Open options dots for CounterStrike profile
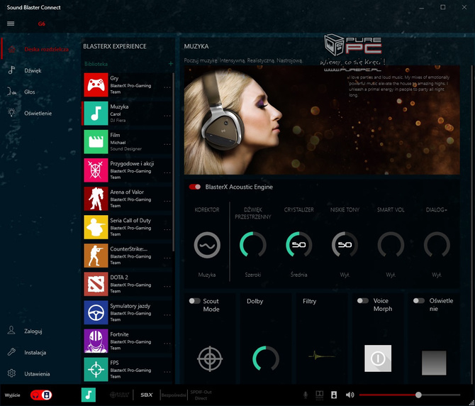The width and height of the screenshot is (475, 406). pos(167,258)
